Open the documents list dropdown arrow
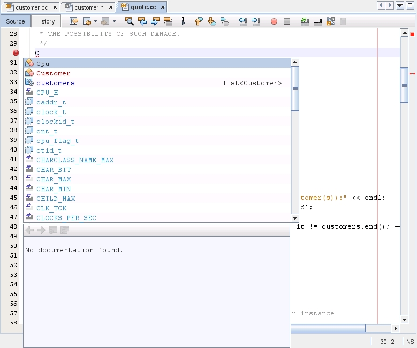417x348 pixels. [x=400, y=5]
